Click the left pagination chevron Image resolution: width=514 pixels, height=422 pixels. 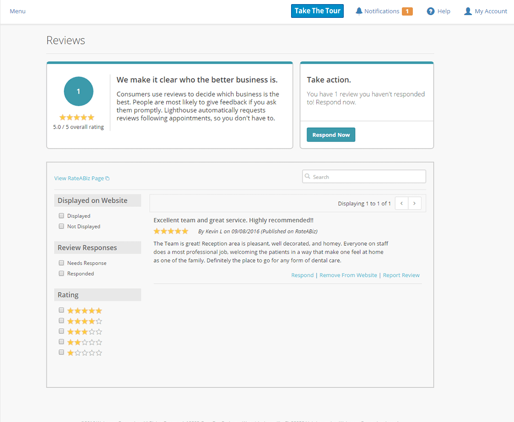tap(401, 203)
